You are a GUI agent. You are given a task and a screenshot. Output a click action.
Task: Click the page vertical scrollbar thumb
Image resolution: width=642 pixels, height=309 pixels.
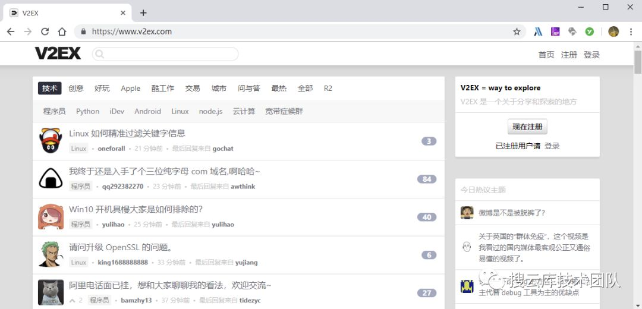click(637, 62)
